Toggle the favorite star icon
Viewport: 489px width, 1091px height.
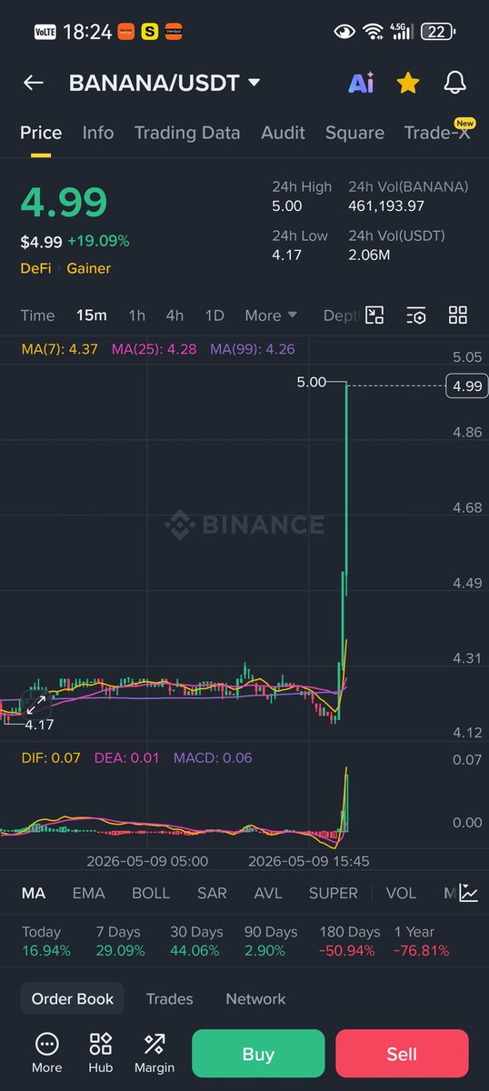click(x=408, y=84)
